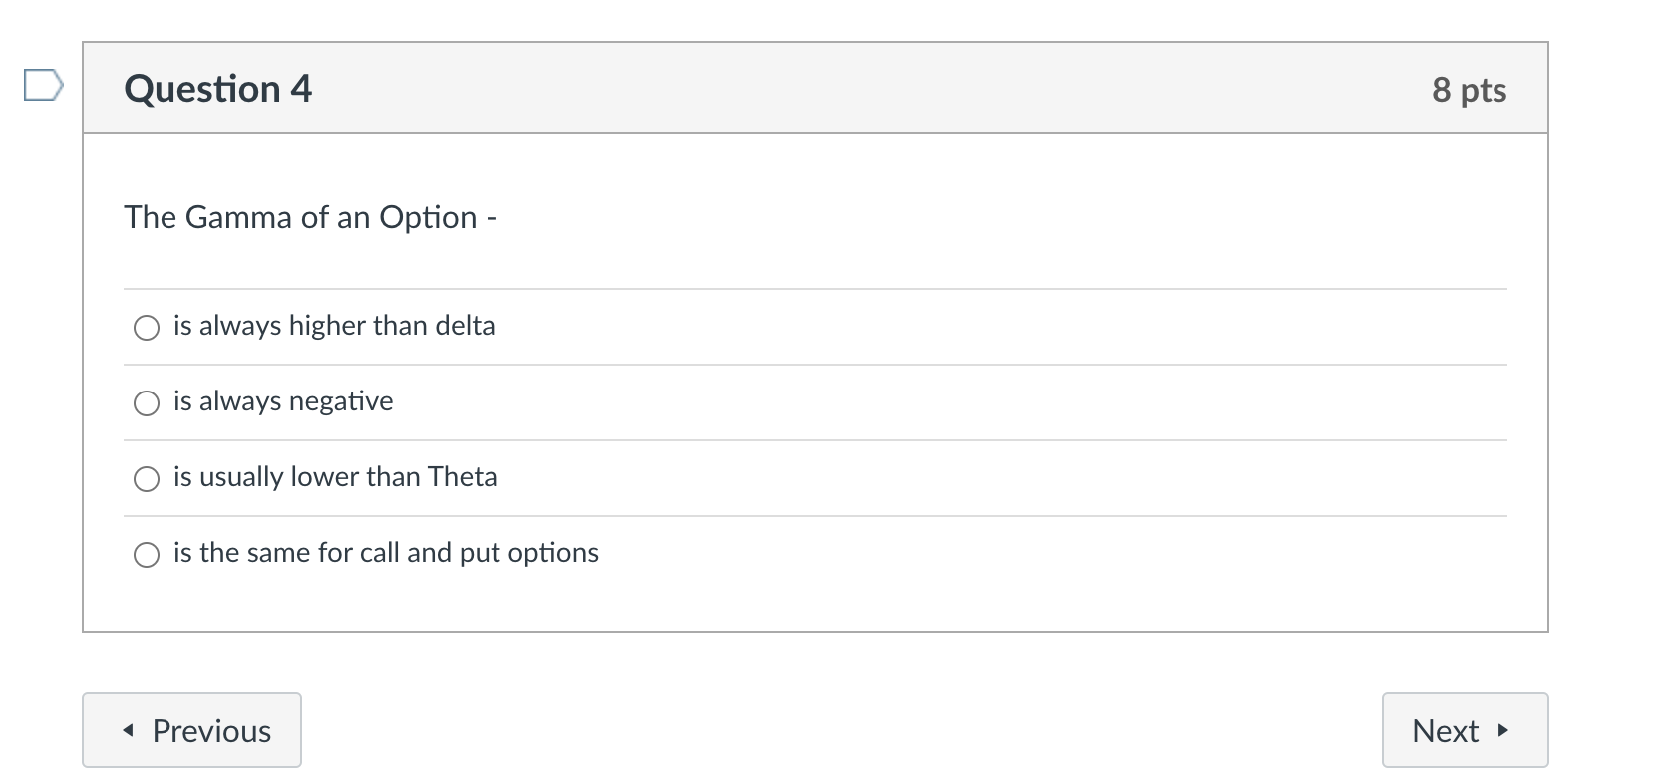Click the text "is the same for call and put options"
This screenshot has width=1661, height=783.
[386, 553]
